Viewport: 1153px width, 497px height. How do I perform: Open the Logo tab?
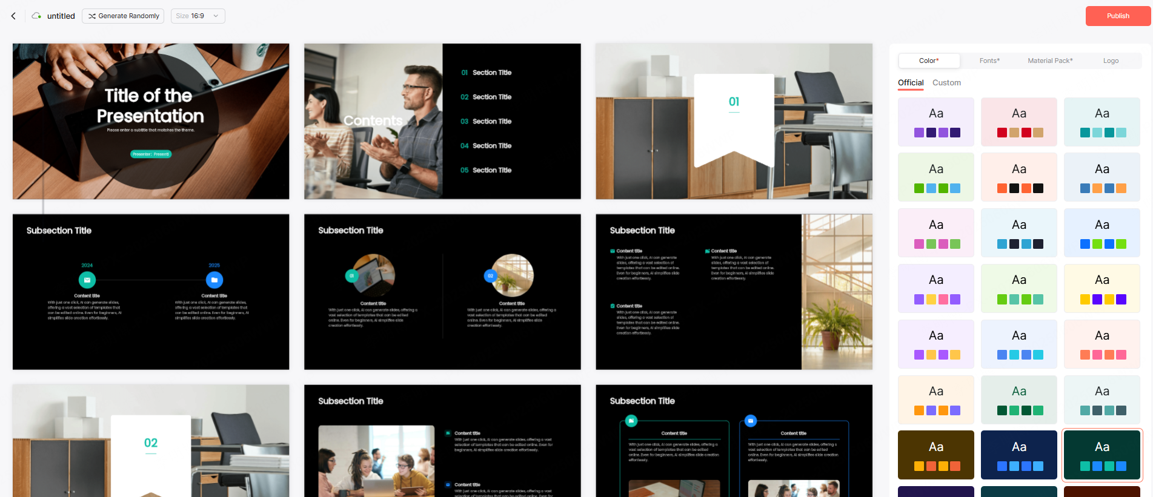pyautogui.click(x=1111, y=61)
